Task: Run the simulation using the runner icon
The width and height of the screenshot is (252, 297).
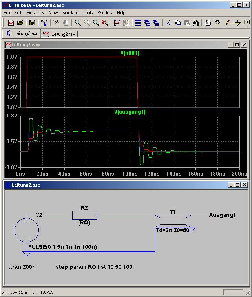Action: coord(56,22)
